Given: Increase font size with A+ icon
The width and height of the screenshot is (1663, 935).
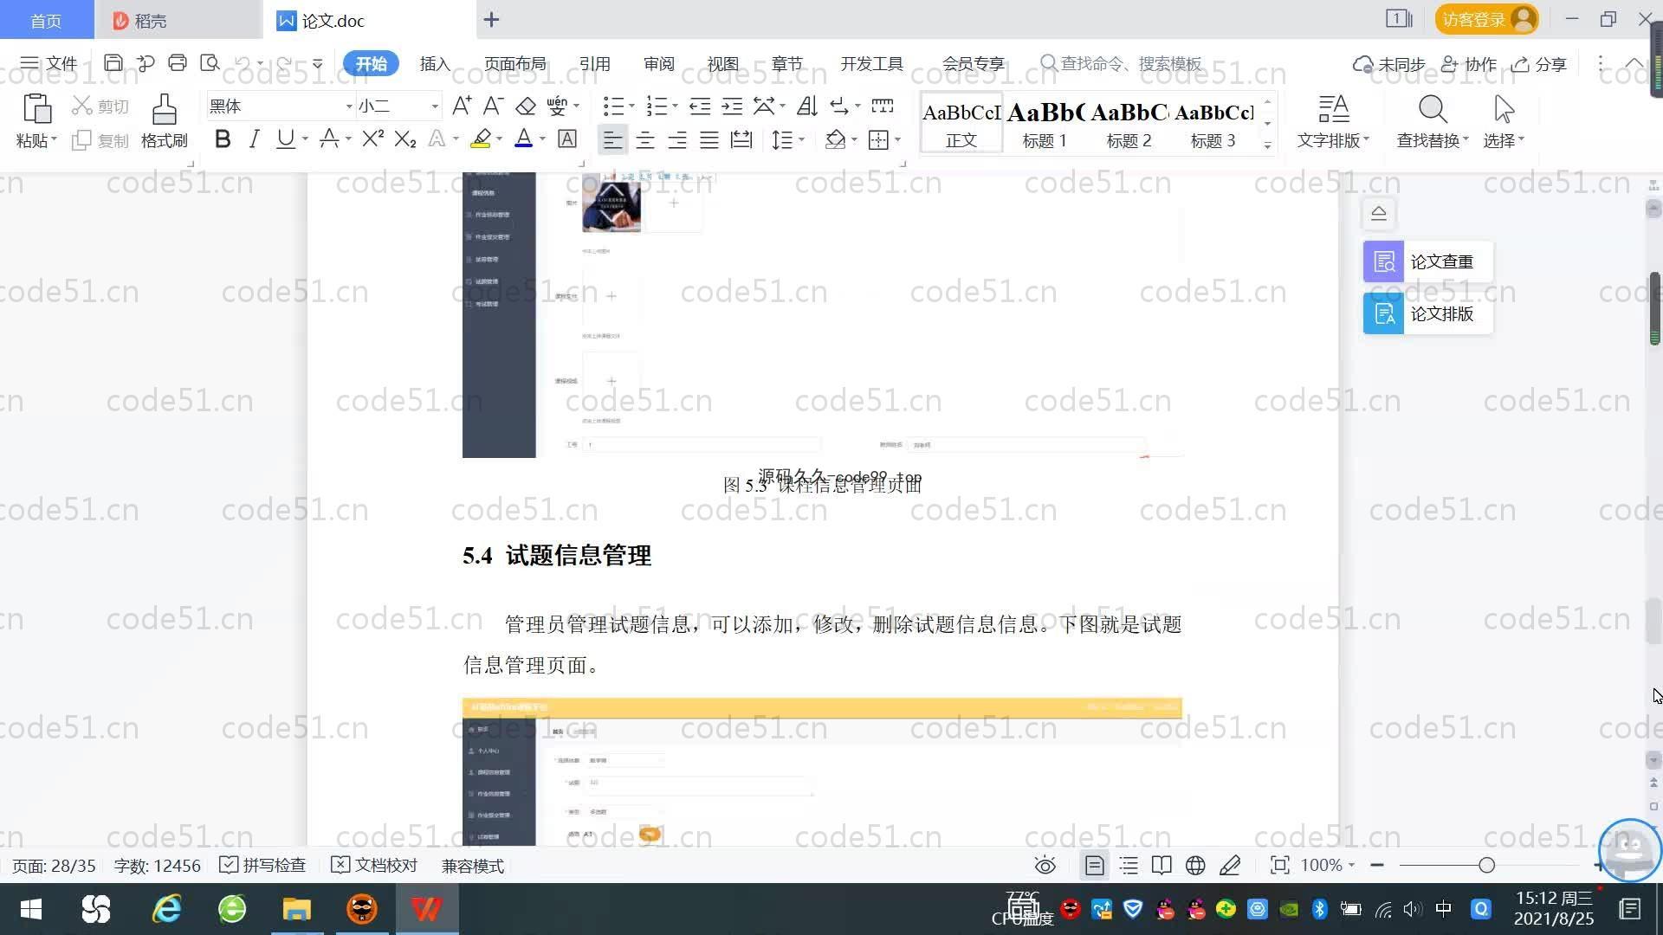Looking at the screenshot, I should click(x=462, y=106).
